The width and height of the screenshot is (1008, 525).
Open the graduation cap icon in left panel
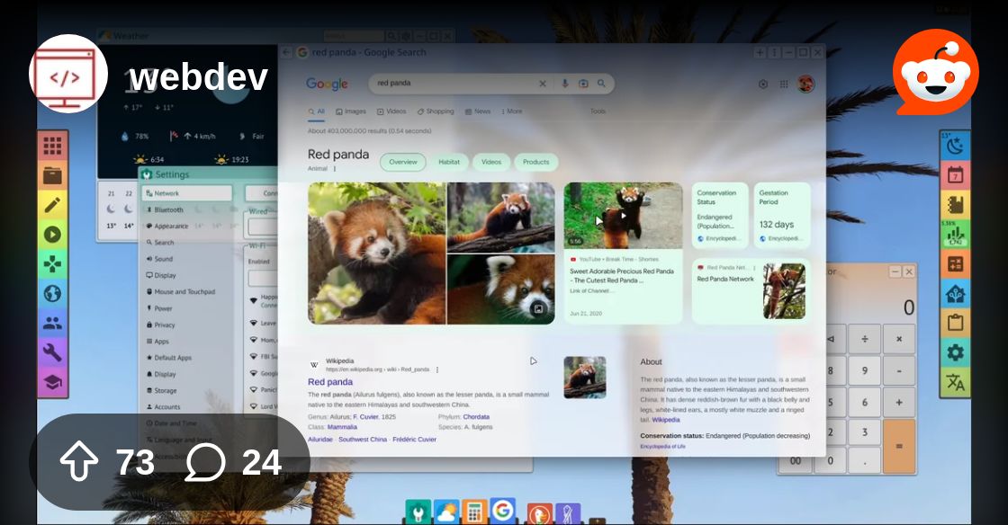53,383
